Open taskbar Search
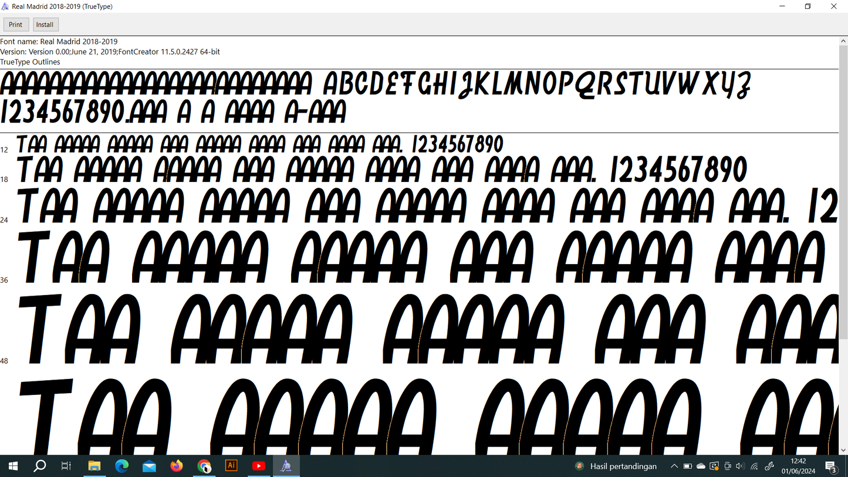This screenshot has width=848, height=477. tap(40, 466)
